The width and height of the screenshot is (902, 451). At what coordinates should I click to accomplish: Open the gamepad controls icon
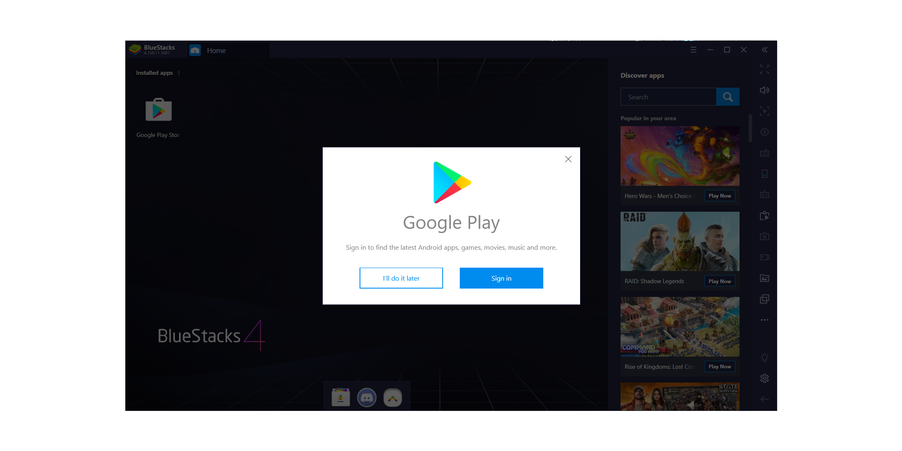[x=764, y=195]
